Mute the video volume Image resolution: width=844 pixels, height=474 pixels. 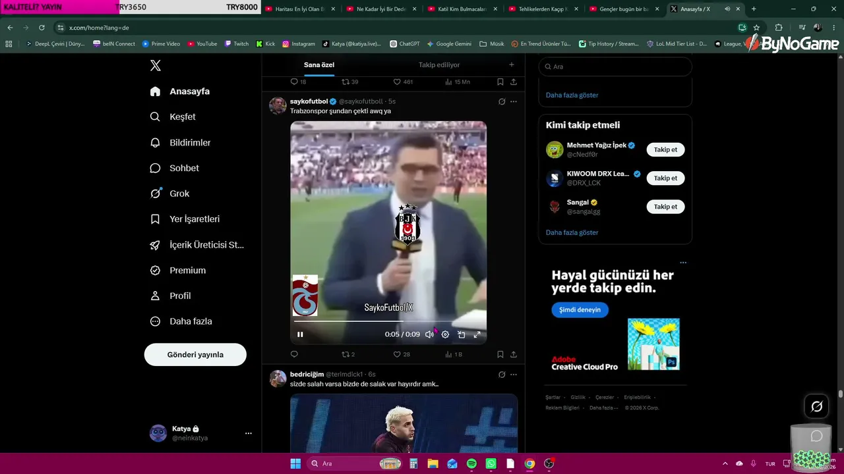coord(429,334)
